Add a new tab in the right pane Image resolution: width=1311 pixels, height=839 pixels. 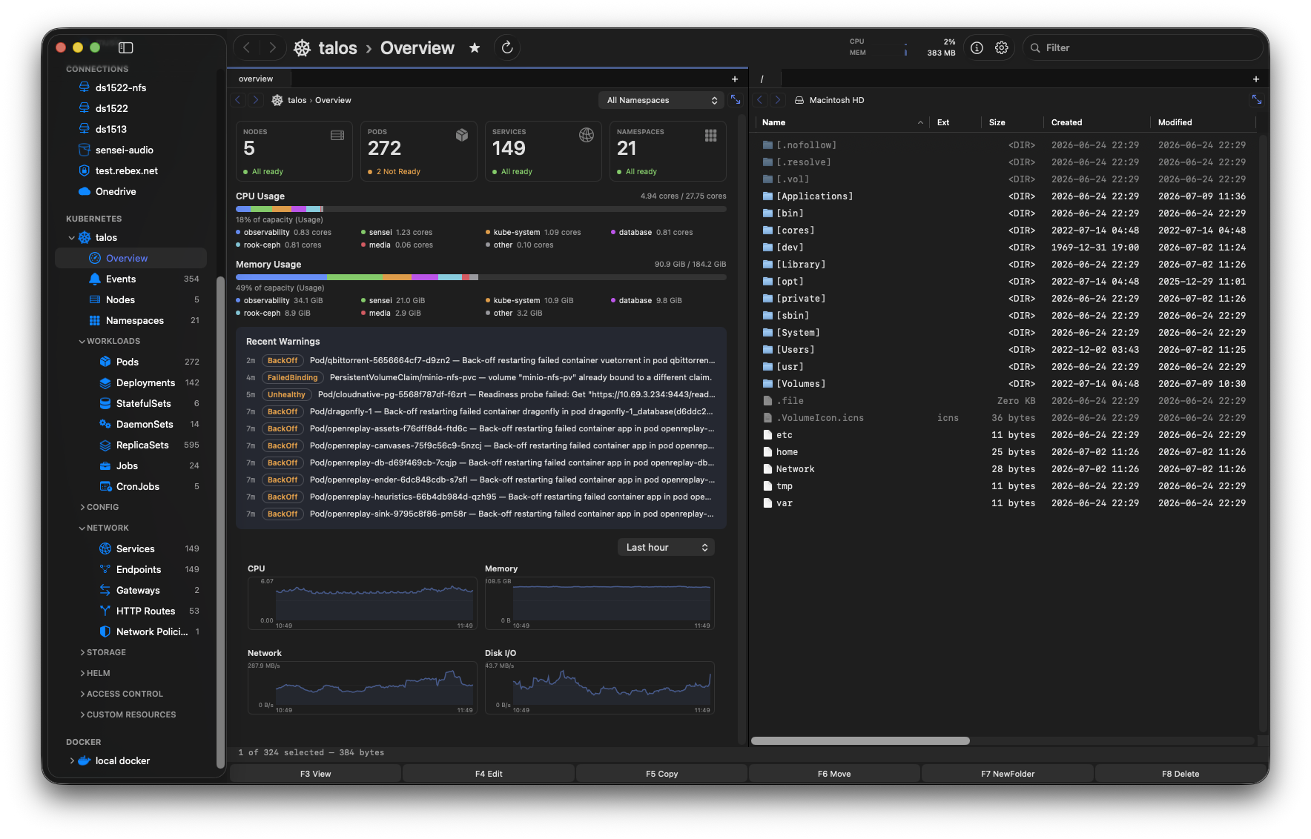(x=1255, y=79)
